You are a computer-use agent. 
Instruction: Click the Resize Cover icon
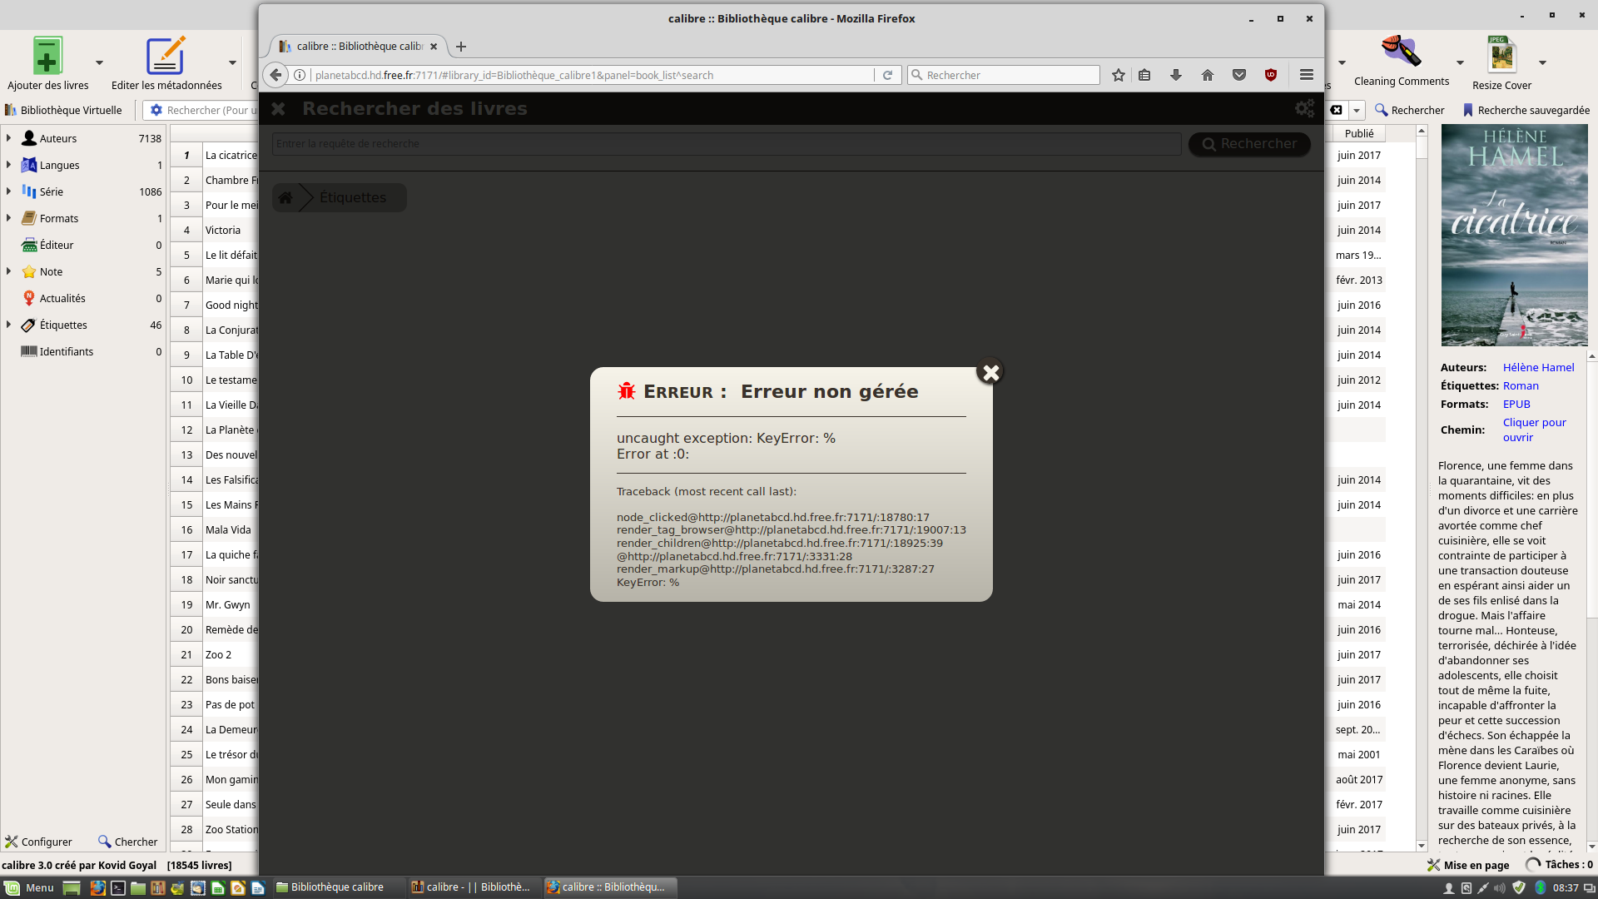click(x=1501, y=55)
